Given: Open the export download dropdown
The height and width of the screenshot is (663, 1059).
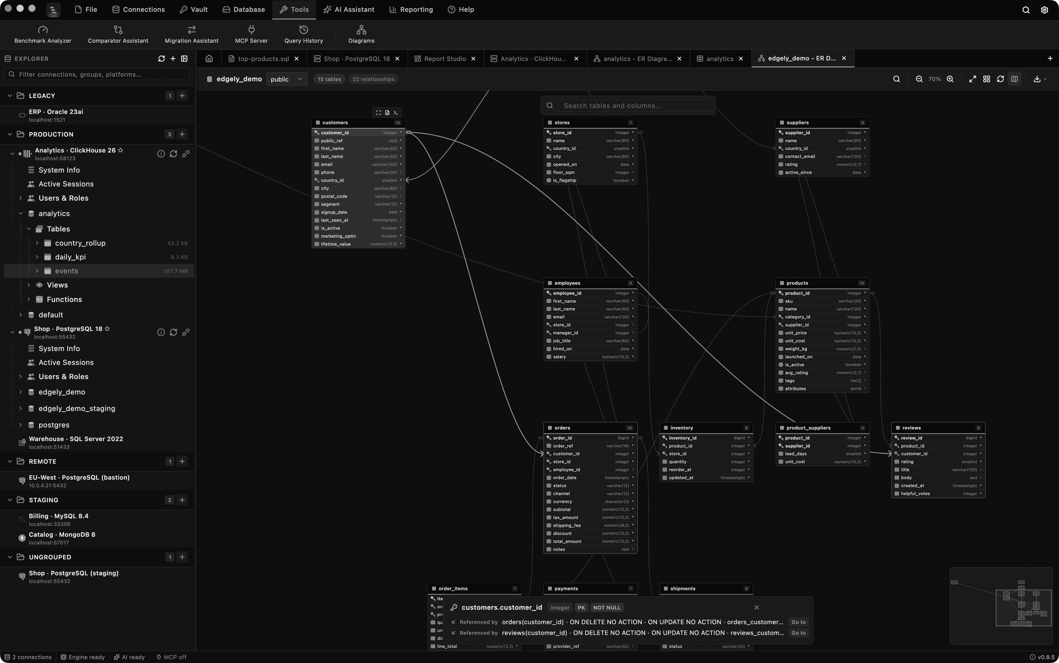Looking at the screenshot, I should (1040, 79).
